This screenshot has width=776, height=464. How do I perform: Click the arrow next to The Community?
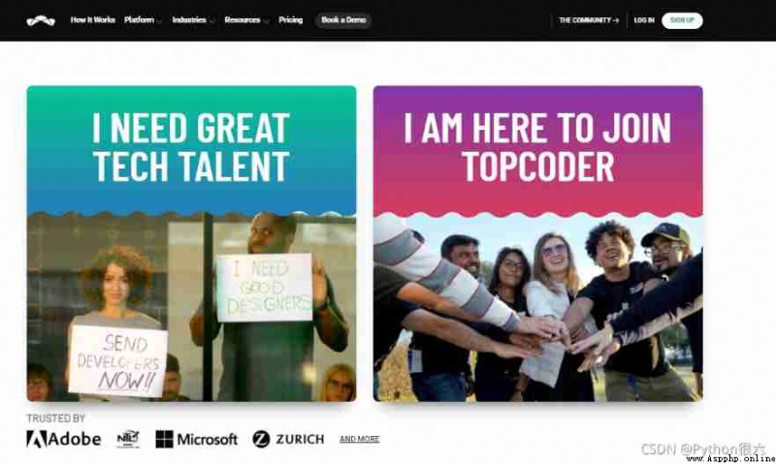click(x=616, y=20)
